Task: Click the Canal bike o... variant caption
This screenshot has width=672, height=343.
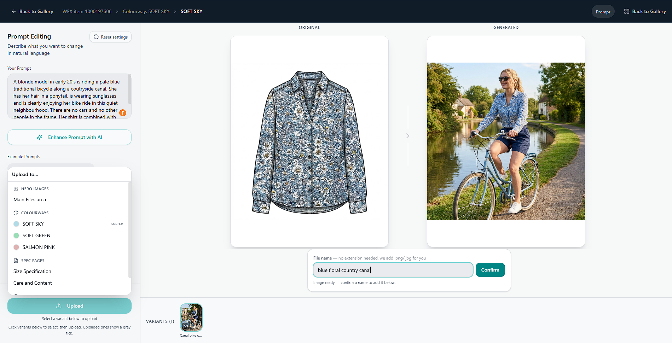Action: pyautogui.click(x=191, y=335)
